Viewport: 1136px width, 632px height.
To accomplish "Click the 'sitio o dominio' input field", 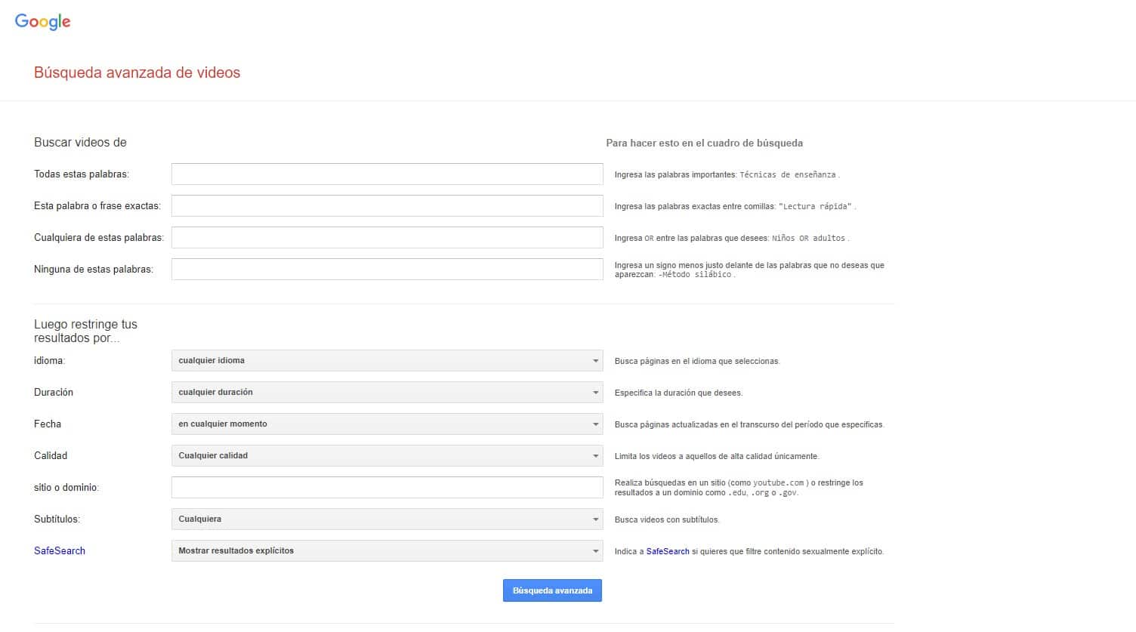I will (387, 487).
